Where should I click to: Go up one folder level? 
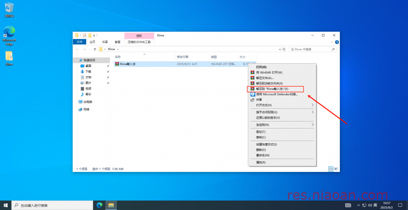coord(95,49)
